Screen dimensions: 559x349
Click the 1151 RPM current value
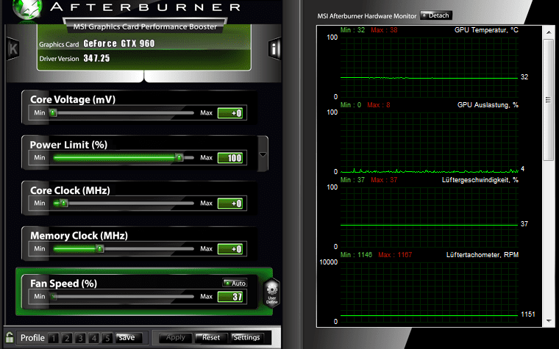[527, 314]
